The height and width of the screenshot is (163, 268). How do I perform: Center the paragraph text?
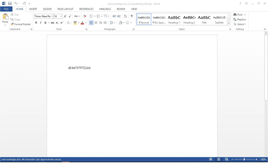96,23
